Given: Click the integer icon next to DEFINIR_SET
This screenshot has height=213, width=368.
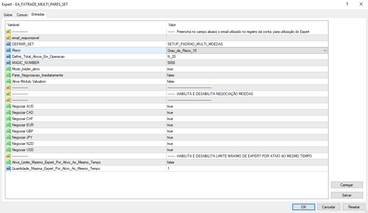Looking at the screenshot, I should pyautogui.click(x=8, y=44).
